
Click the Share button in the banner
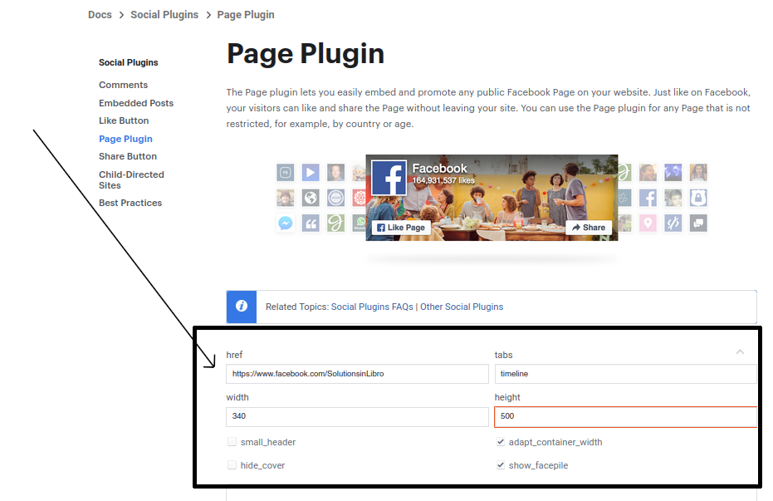click(589, 228)
